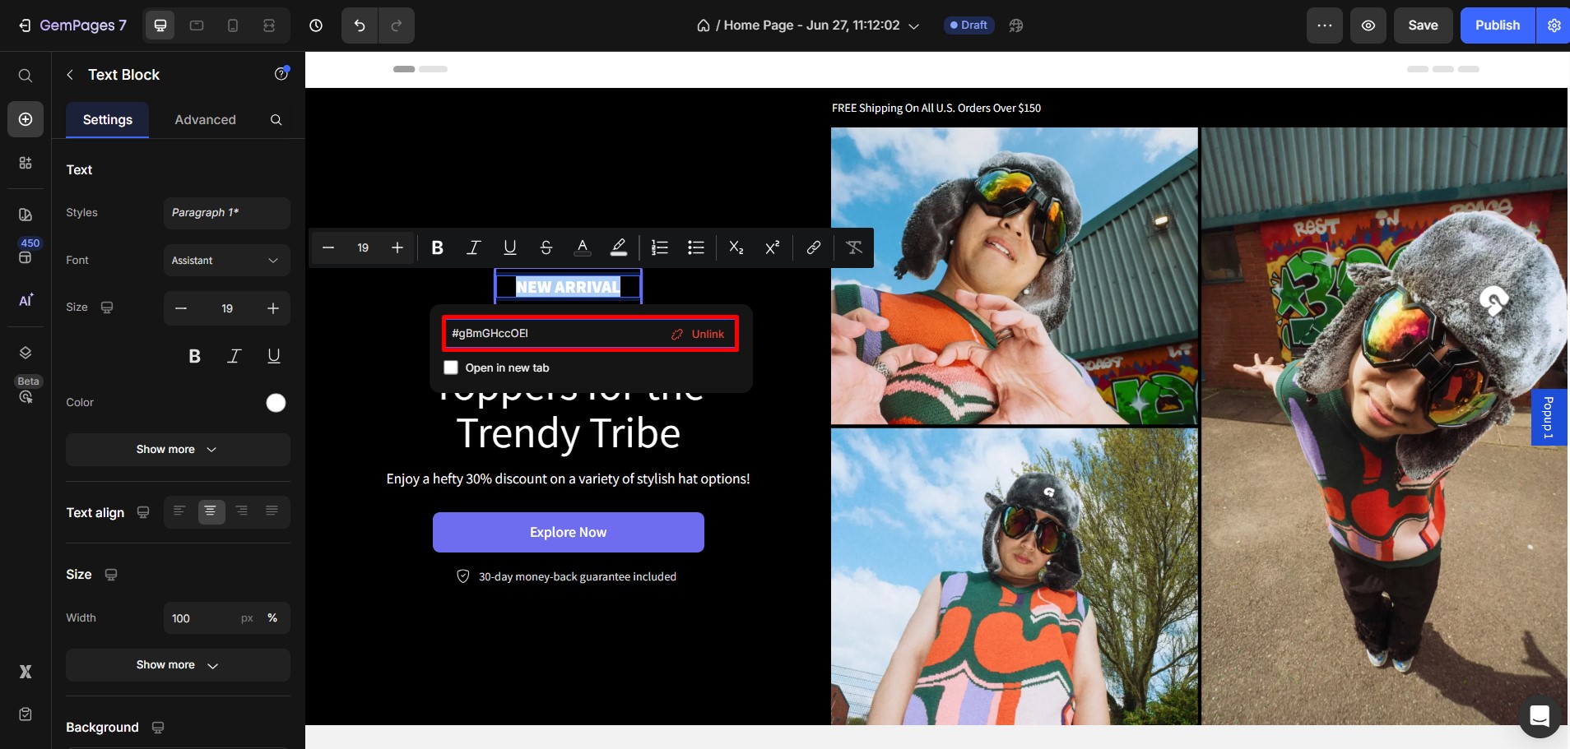Open version history via the clock icon
This screenshot has height=749, width=1570.
(x=316, y=25)
